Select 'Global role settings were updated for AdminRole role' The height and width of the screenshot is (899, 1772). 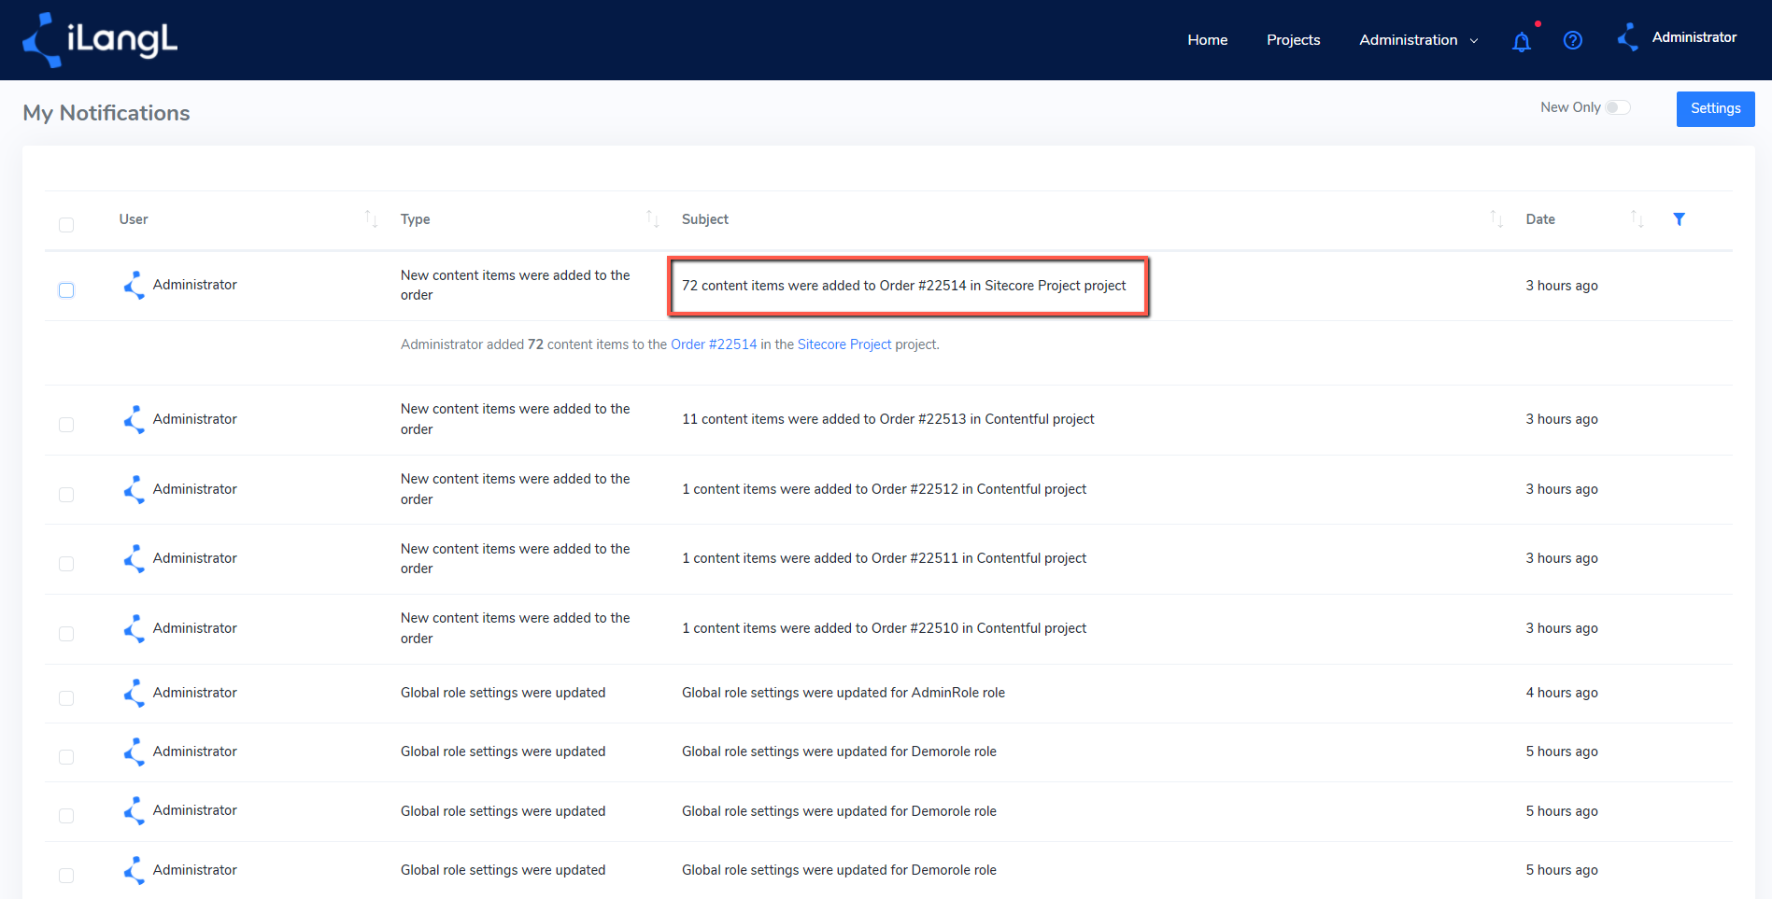tap(843, 693)
